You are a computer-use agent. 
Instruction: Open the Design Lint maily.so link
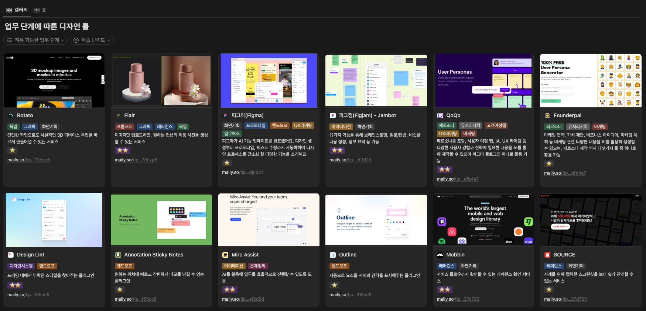[28, 295]
